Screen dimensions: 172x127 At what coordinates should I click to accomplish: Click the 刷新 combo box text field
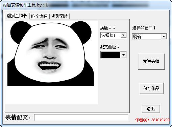[x=147, y=37]
